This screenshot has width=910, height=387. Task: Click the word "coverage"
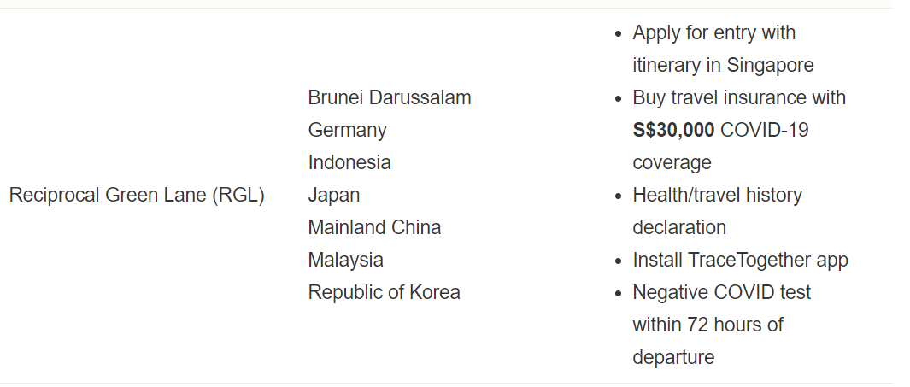(x=672, y=163)
